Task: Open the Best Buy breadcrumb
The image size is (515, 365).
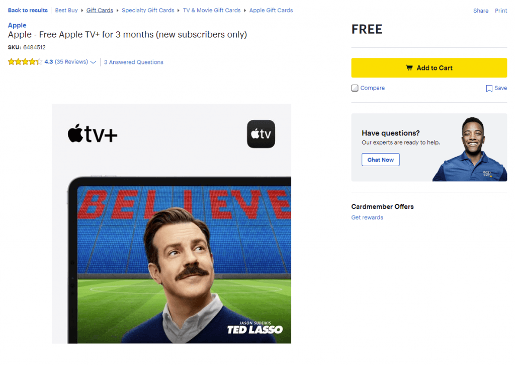Action: point(66,10)
